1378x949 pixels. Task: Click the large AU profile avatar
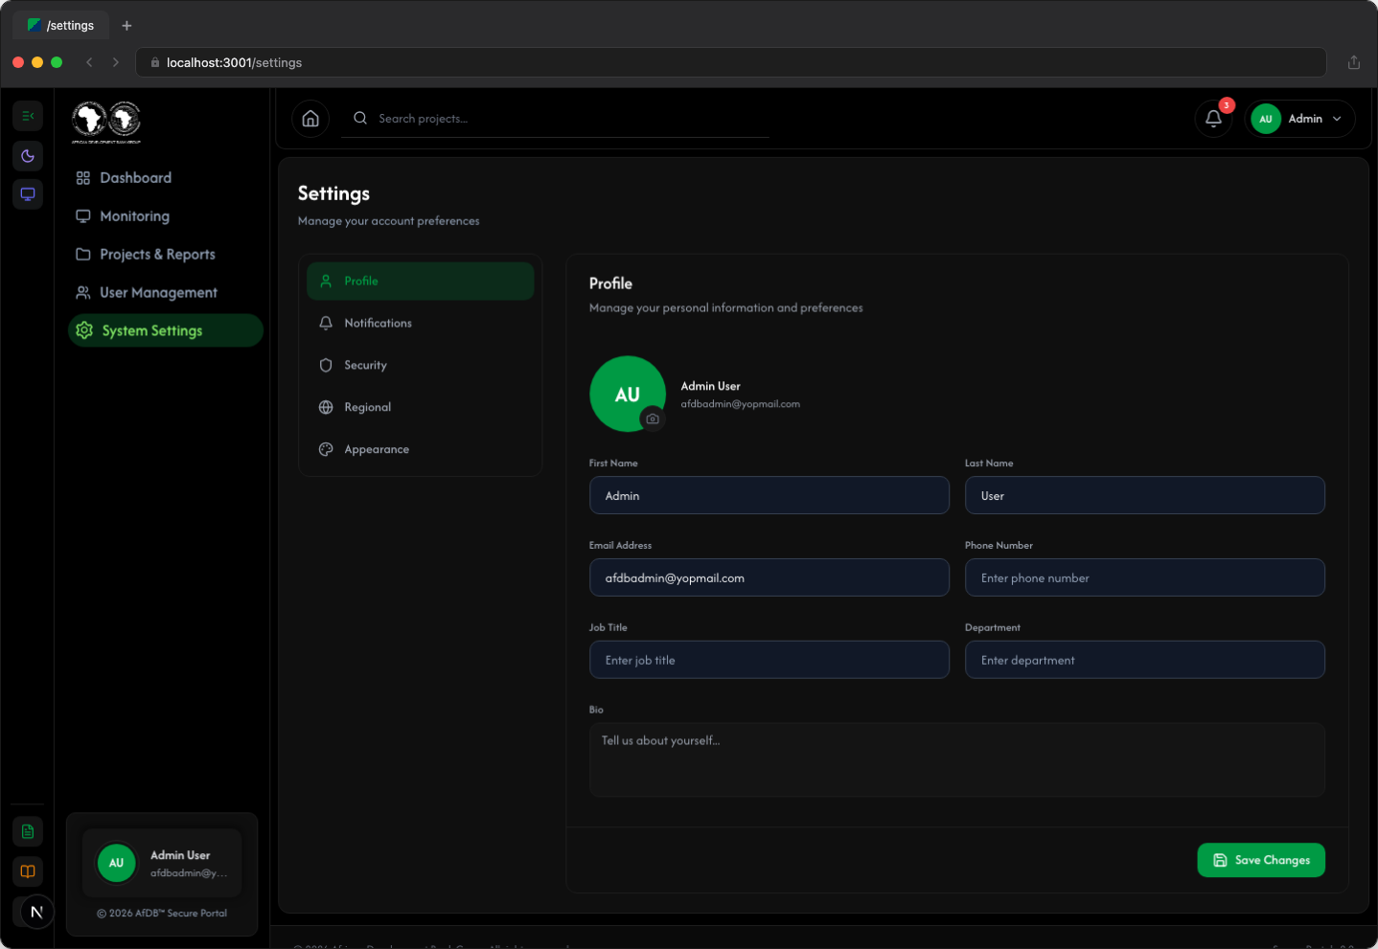(x=627, y=394)
